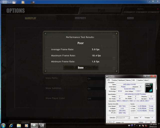Open the Squad Control dropdown arrow behind dialog
Image resolution: width=160 pixels, height=128 pixels.
114,36
